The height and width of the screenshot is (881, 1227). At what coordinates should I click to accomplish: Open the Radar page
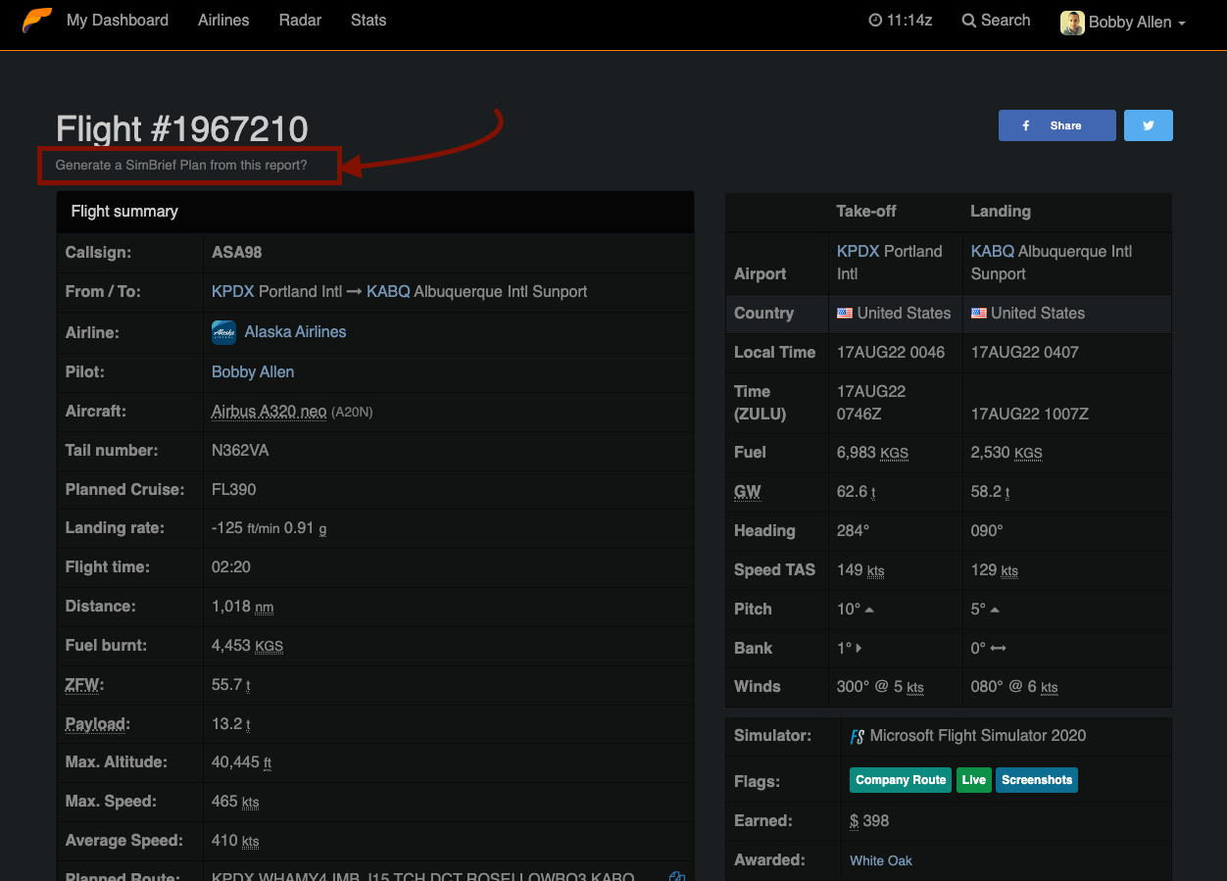[299, 20]
